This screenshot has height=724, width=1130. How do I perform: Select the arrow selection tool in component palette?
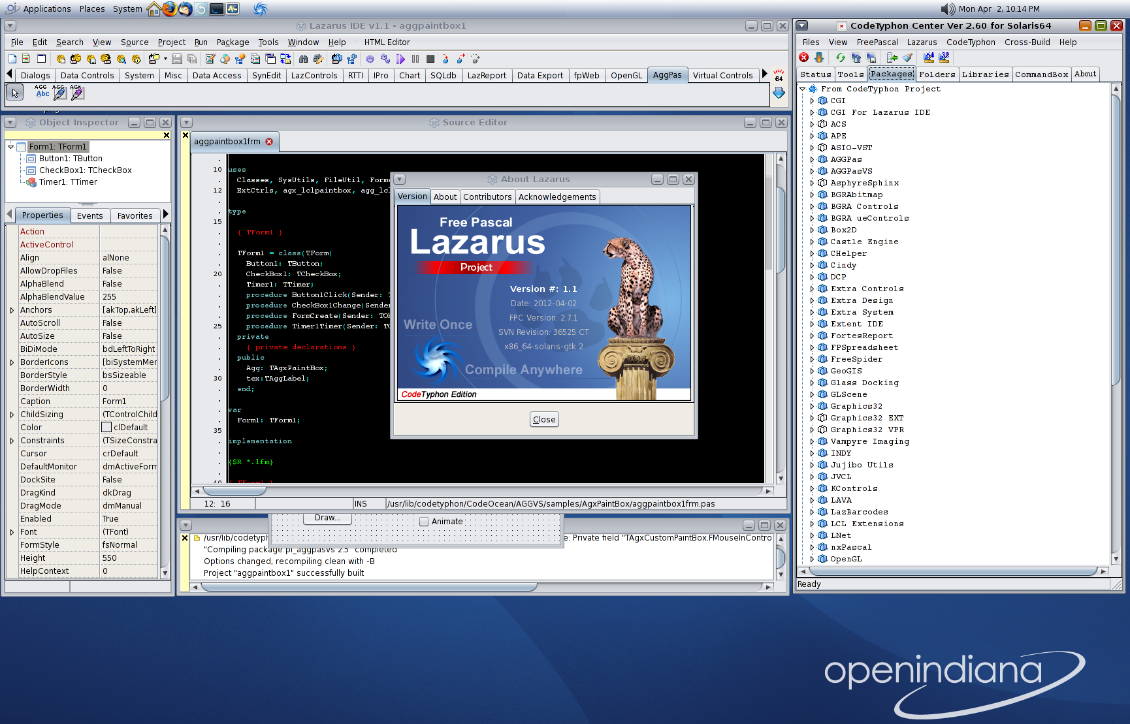[15, 93]
